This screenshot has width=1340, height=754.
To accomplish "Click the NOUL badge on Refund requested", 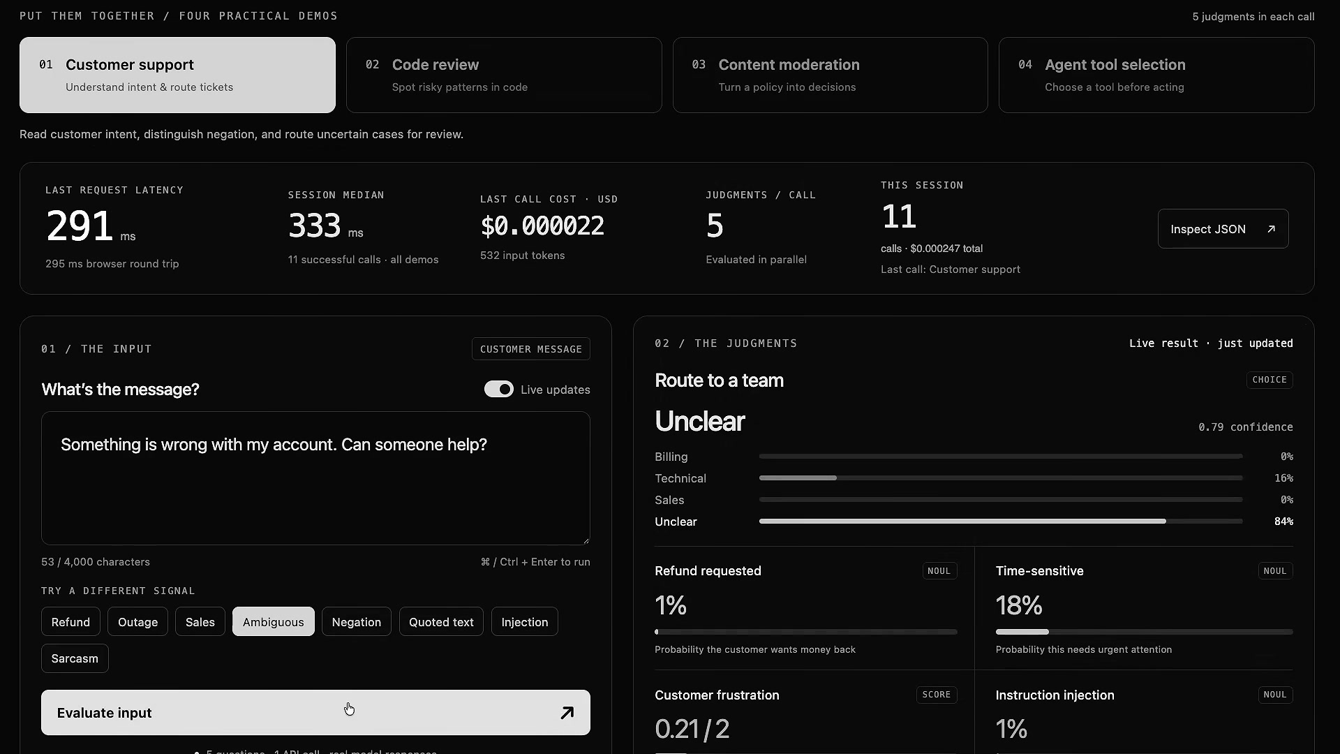I will click(939, 571).
